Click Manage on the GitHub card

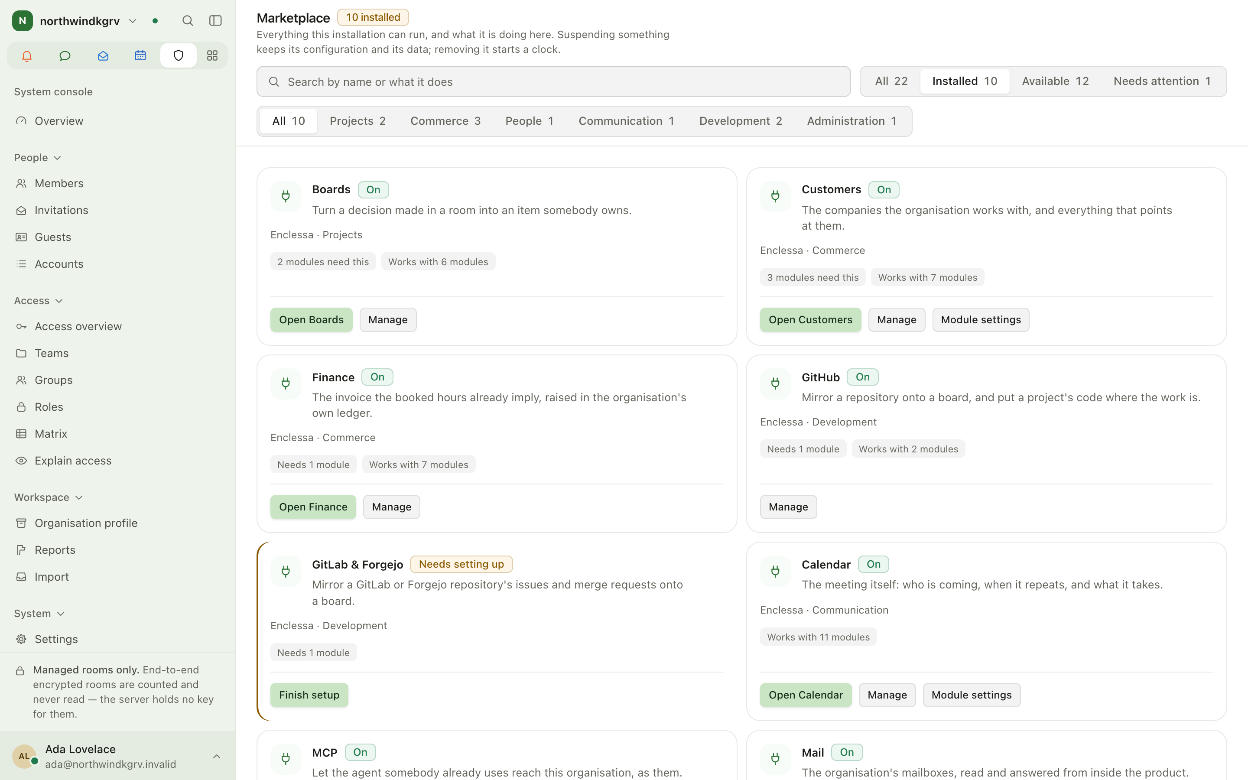tap(788, 507)
